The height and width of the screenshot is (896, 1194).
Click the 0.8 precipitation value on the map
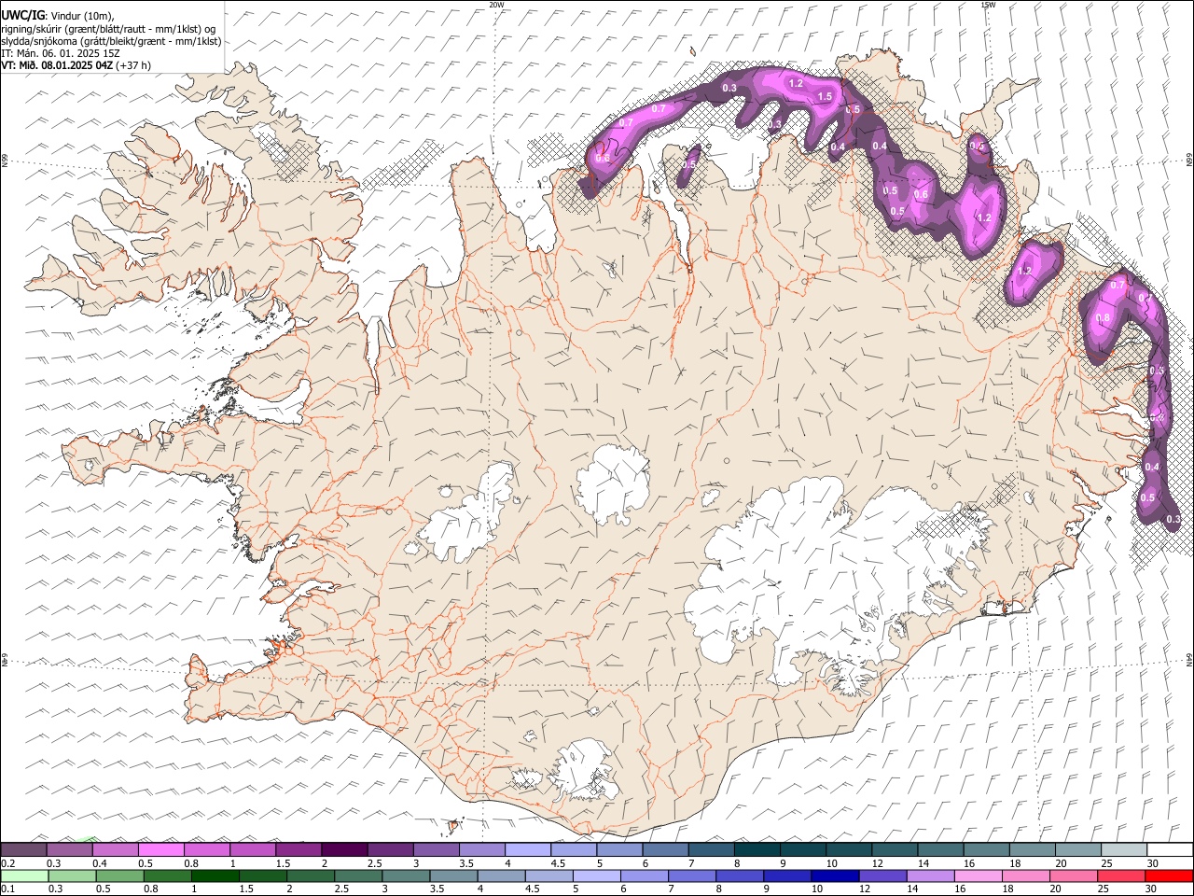1104,318
